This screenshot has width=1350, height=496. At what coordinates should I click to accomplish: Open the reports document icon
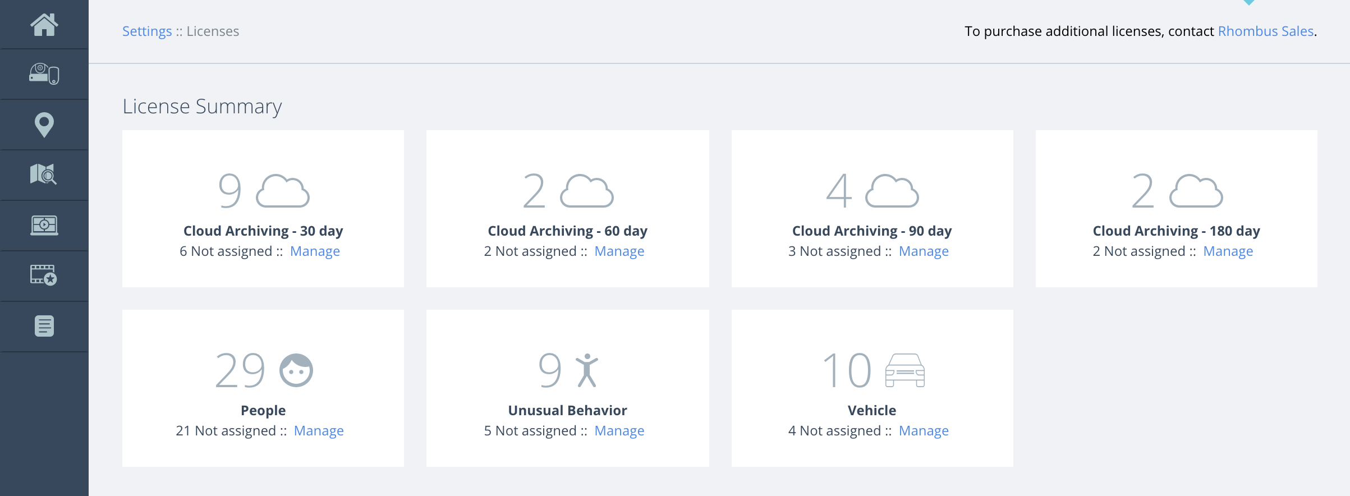coord(44,326)
